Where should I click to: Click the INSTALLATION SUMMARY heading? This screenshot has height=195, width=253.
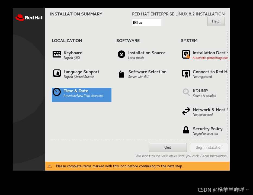click(76, 14)
